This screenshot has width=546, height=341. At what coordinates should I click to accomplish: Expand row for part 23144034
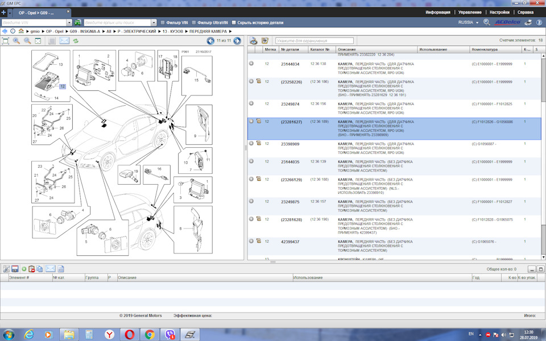click(x=251, y=64)
